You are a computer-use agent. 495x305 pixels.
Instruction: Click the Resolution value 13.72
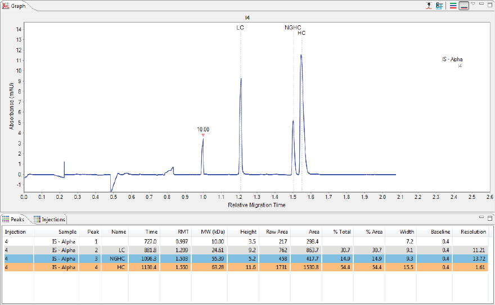(479, 259)
